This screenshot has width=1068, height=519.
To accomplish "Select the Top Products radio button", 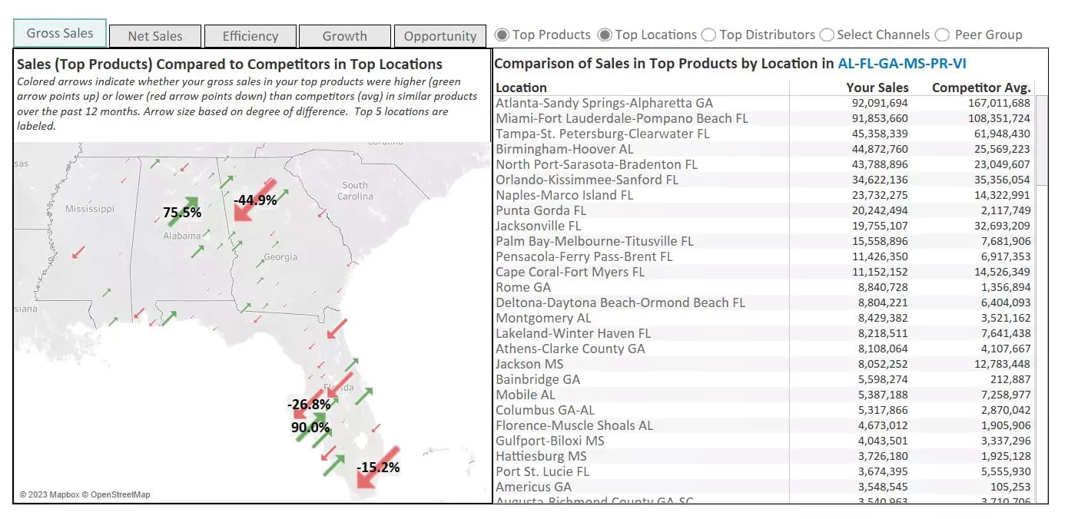I will point(502,35).
